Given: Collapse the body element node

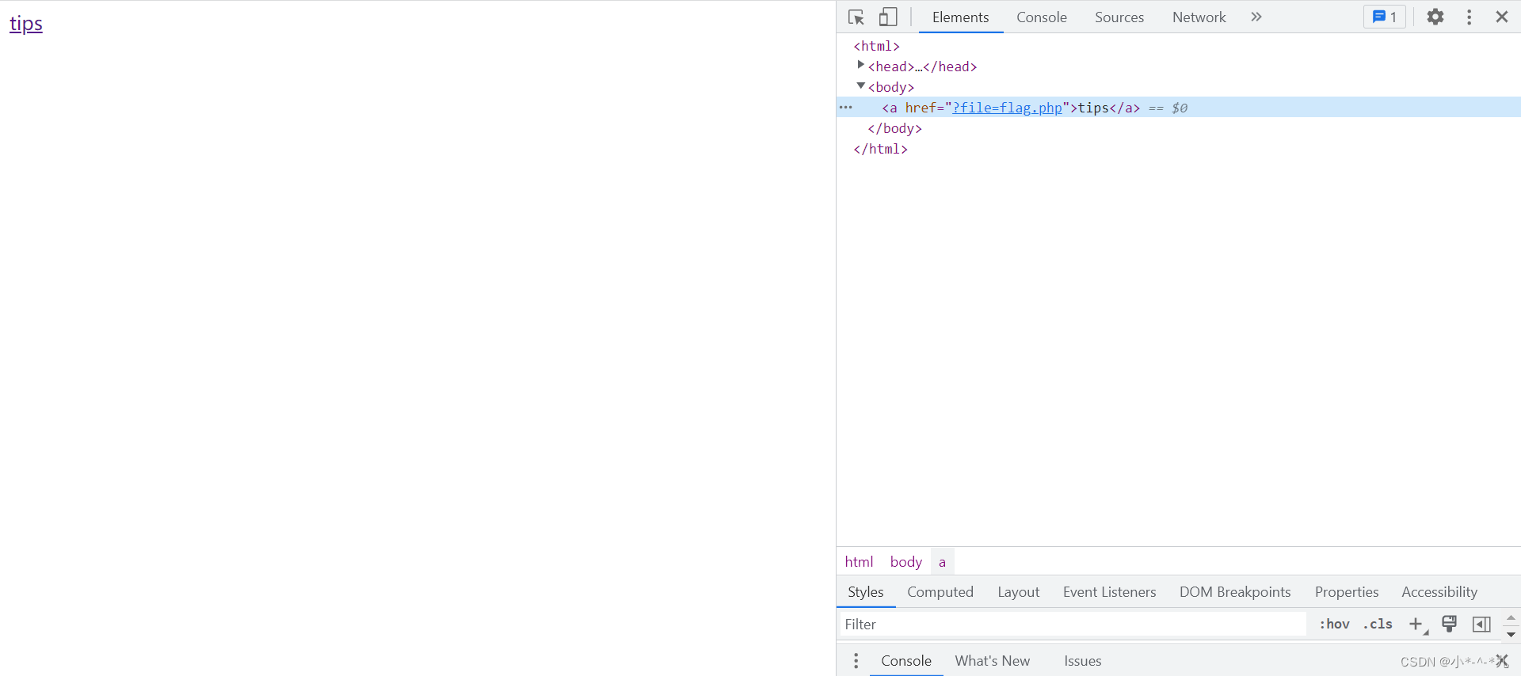Looking at the screenshot, I should 861,86.
